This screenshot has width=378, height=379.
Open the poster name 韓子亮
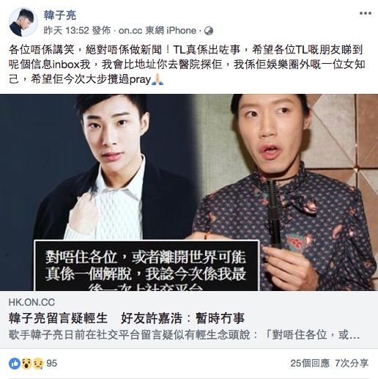[60, 15]
